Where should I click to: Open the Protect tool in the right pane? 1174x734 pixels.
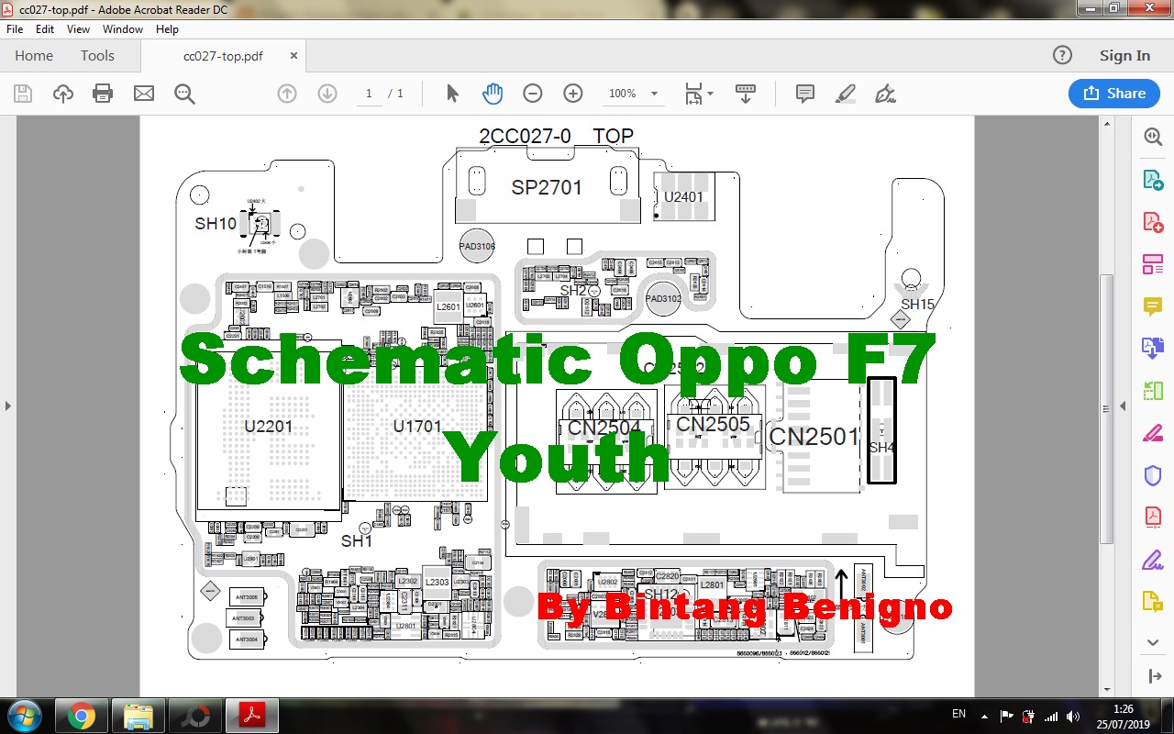click(1152, 474)
